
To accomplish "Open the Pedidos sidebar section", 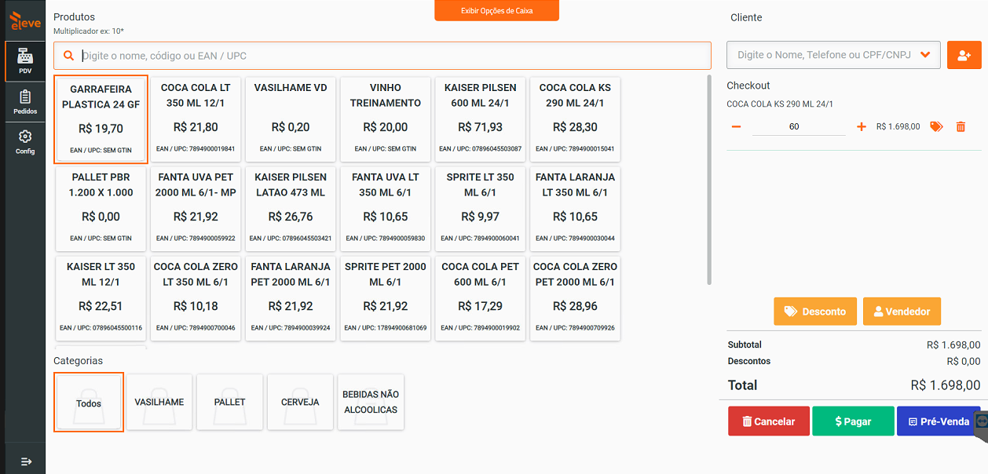I will pos(25,102).
